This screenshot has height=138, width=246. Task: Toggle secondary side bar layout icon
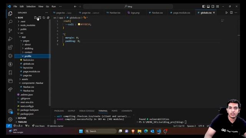(213, 7)
